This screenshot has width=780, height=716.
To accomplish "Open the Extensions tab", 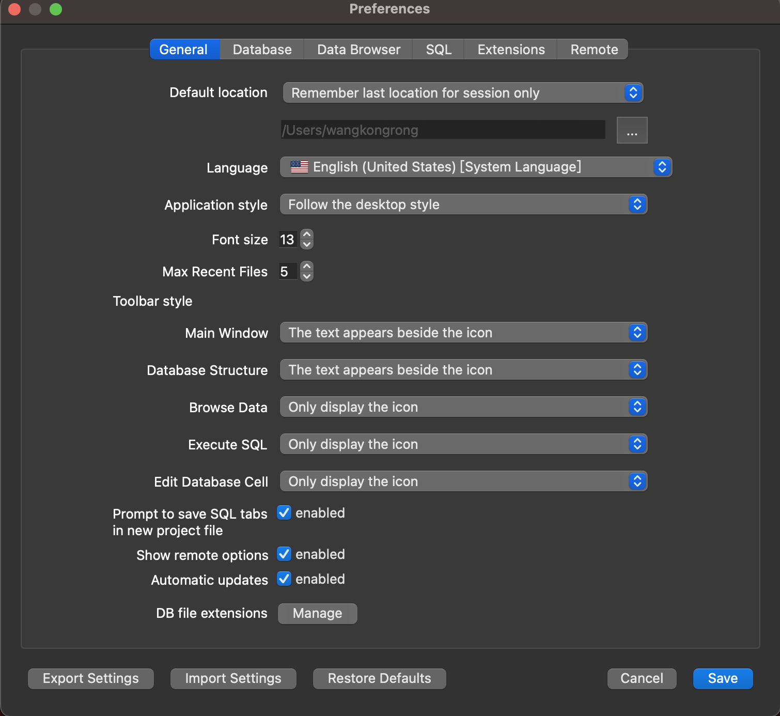I will pos(510,49).
